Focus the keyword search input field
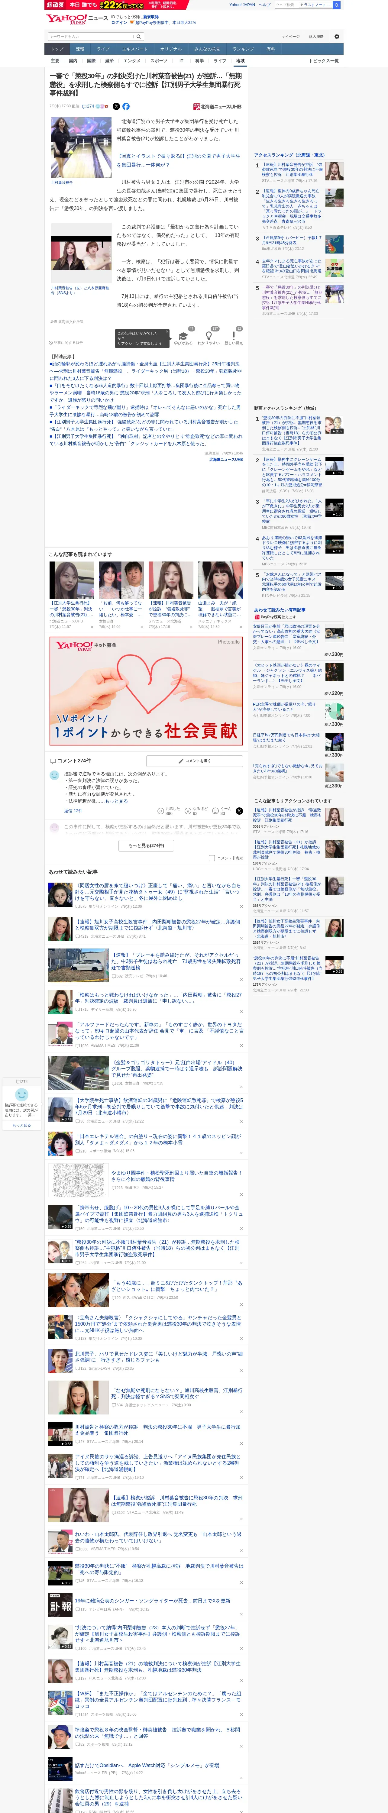Screen dimensions: 388x1813 91,37
